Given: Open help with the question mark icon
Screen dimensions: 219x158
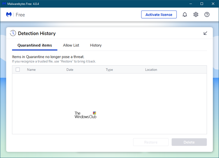Looking at the screenshot, I should pos(207,15).
